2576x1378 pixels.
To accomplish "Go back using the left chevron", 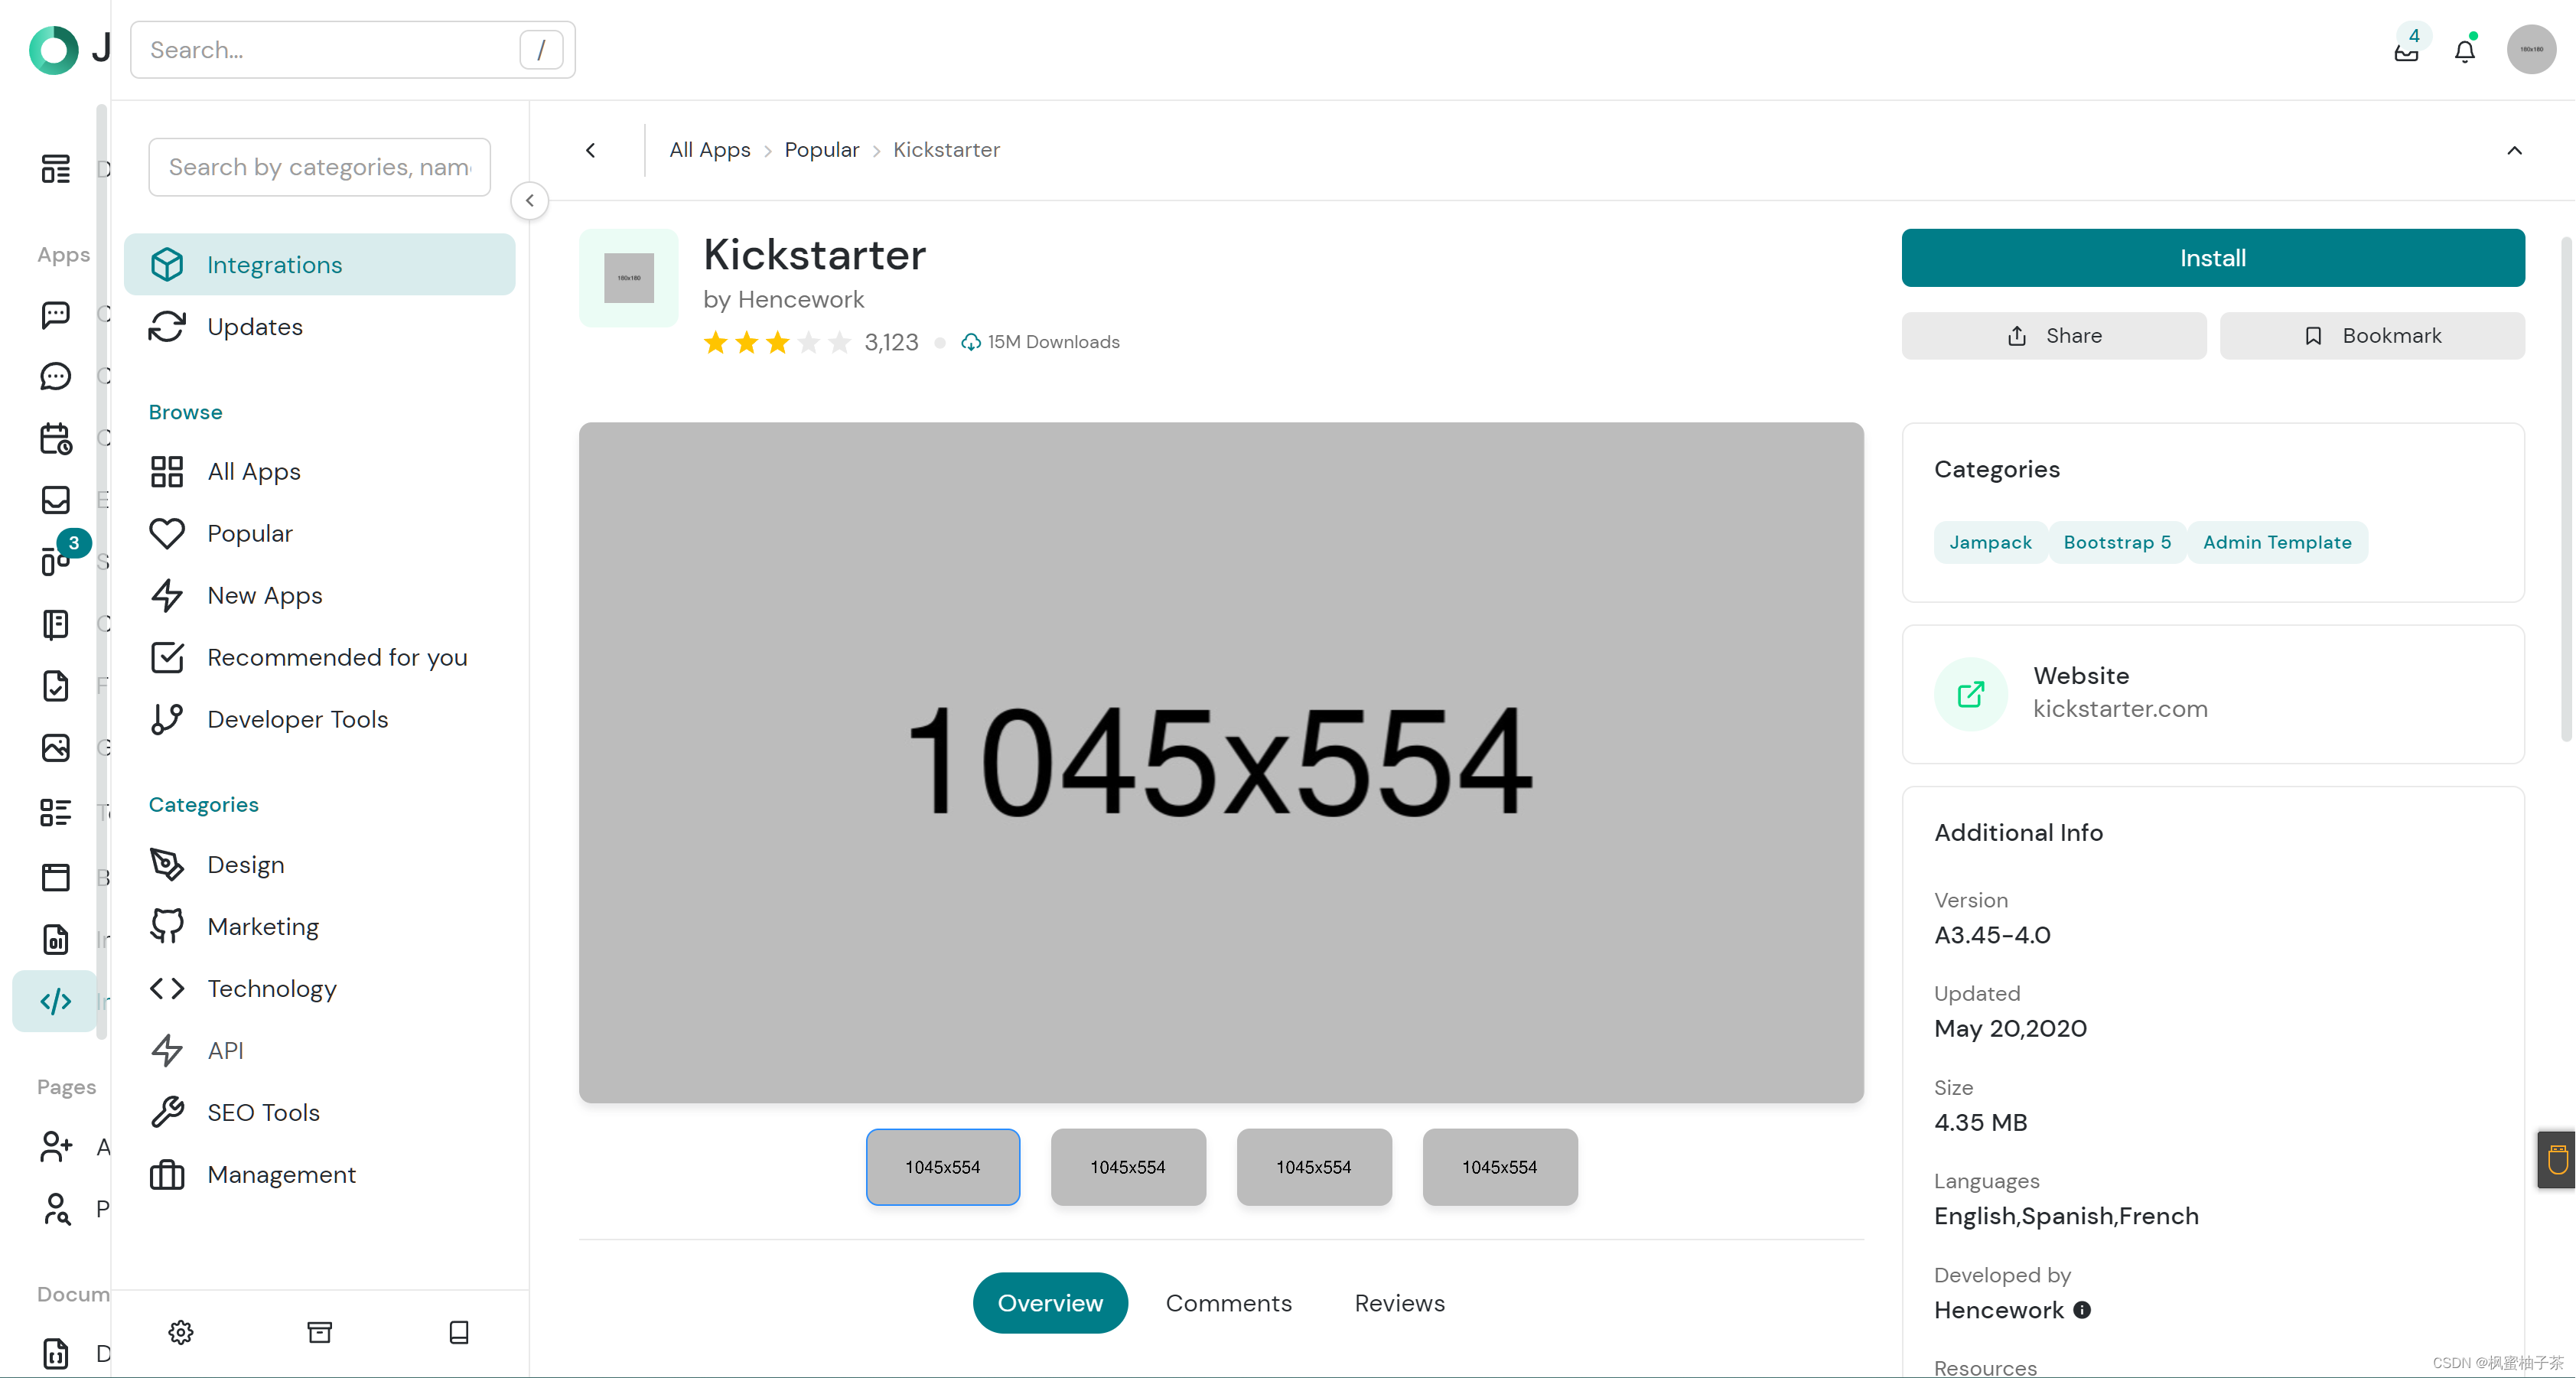I will pyautogui.click(x=591, y=150).
